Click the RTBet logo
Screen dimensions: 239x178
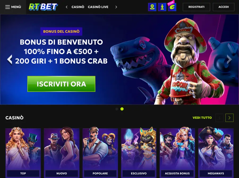pyautogui.click(x=43, y=7)
